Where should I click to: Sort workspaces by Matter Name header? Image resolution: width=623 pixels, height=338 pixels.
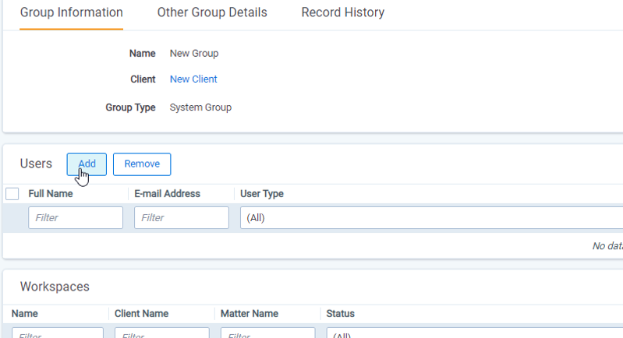pos(250,314)
